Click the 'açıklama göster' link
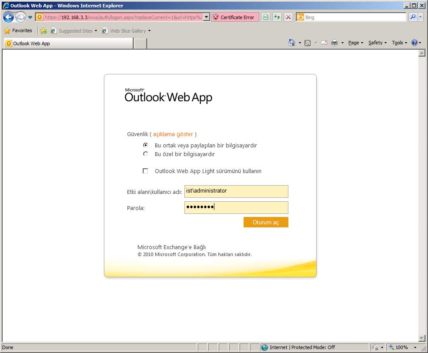 click(173, 134)
